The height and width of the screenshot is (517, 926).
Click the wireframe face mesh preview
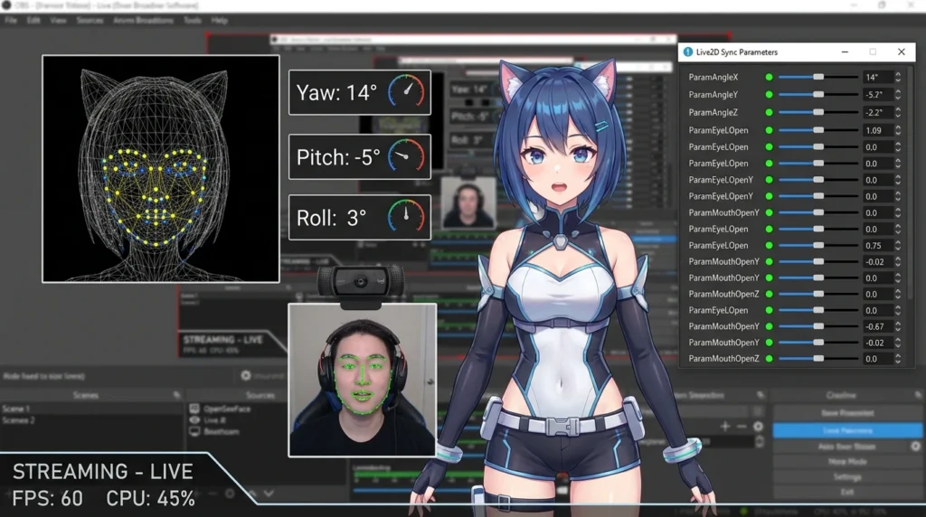[x=161, y=169]
